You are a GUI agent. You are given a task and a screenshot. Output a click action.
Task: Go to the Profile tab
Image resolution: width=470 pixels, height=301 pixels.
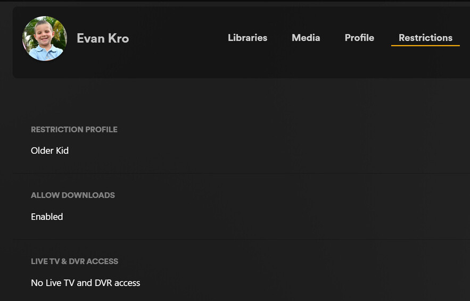coord(359,38)
